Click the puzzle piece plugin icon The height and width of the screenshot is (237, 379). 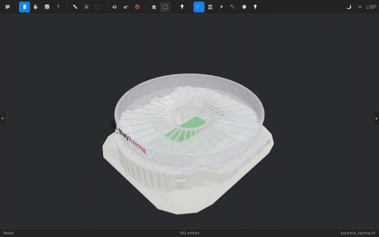coord(244,7)
